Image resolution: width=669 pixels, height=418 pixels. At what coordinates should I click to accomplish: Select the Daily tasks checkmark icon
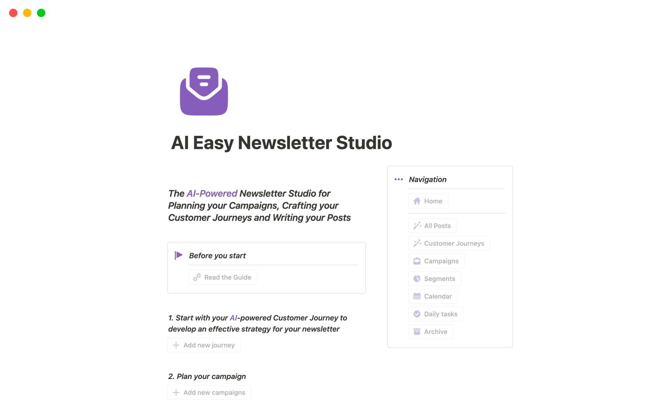pyautogui.click(x=416, y=313)
